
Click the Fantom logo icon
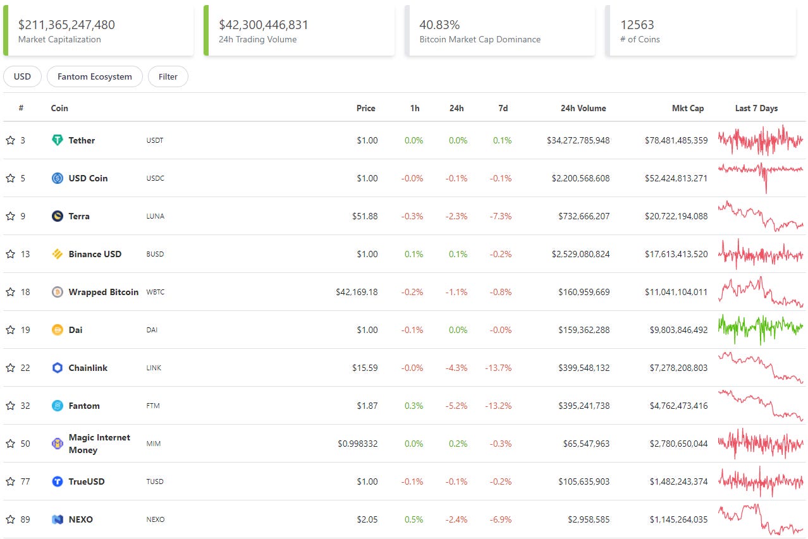pos(58,406)
